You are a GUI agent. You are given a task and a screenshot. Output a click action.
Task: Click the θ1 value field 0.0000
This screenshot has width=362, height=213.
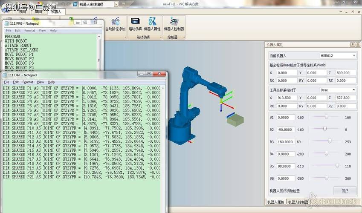point(286,118)
